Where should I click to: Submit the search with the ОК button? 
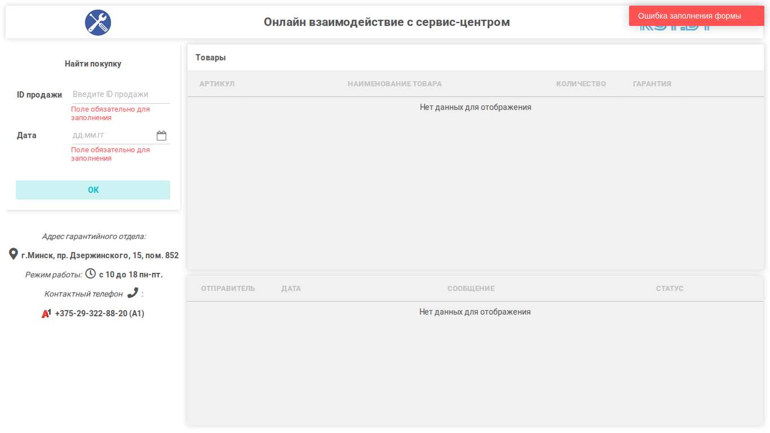[x=93, y=190]
